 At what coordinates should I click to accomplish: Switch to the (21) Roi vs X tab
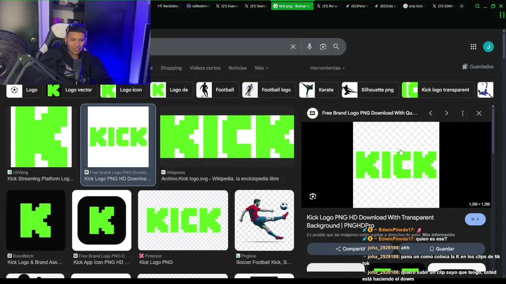[328, 6]
